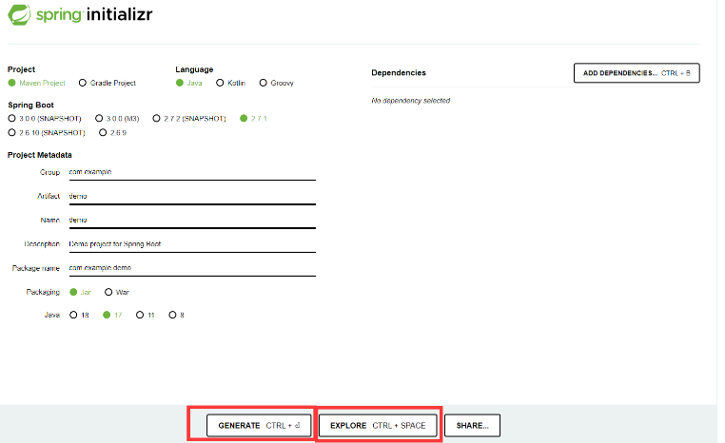
Task: Choose Groovy as the language
Action: click(x=277, y=83)
